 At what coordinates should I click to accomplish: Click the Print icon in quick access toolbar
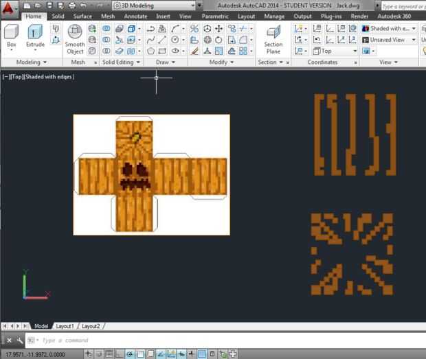(72, 5)
